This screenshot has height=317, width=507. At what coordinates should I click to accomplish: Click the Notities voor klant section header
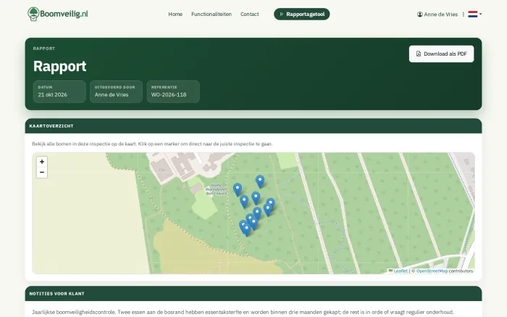(253, 293)
